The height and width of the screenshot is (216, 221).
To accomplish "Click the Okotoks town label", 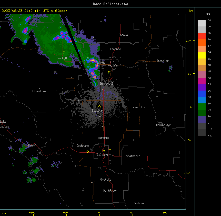I will pyautogui.click(x=106, y=180).
